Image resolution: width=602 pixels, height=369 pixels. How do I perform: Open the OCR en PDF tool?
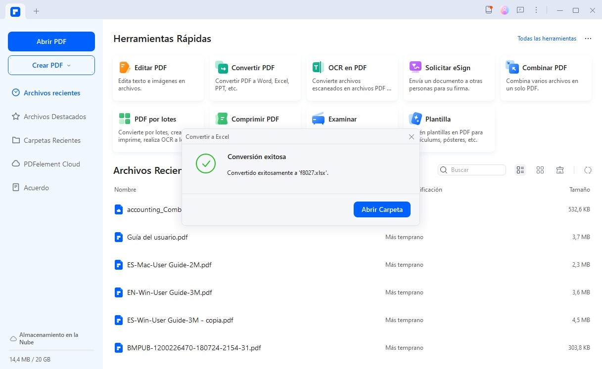[352, 79]
